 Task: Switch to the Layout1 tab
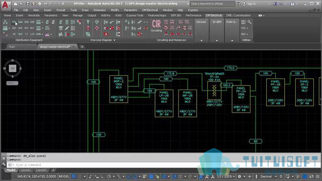pos(26,170)
